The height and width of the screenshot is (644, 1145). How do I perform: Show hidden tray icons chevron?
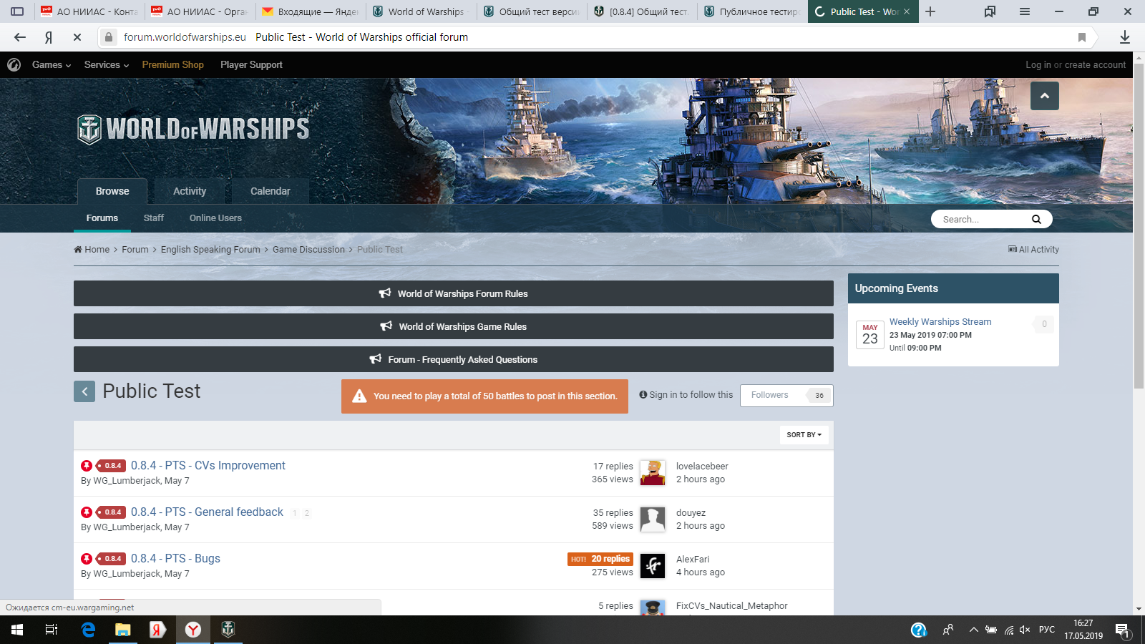pyautogui.click(x=973, y=630)
